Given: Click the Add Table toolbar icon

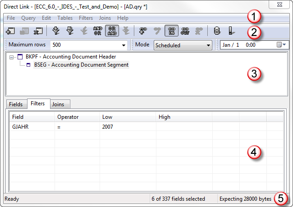Looking at the screenshot, I should pyautogui.click(x=10, y=31).
